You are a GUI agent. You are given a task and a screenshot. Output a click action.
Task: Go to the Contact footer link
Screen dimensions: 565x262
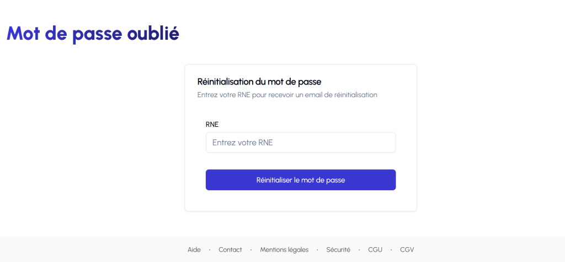click(230, 249)
